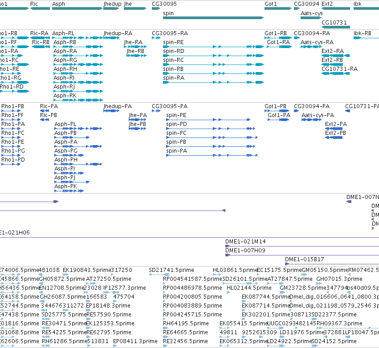Image resolution: width=379 pixels, height=348 pixels.
Task: Click protein Asph-PK
Action: tap(69, 191)
